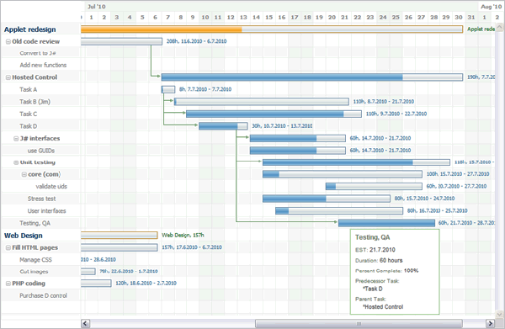This screenshot has height=329, width=505.
Task: Click the Aug '10 month header
Action: click(492, 7)
